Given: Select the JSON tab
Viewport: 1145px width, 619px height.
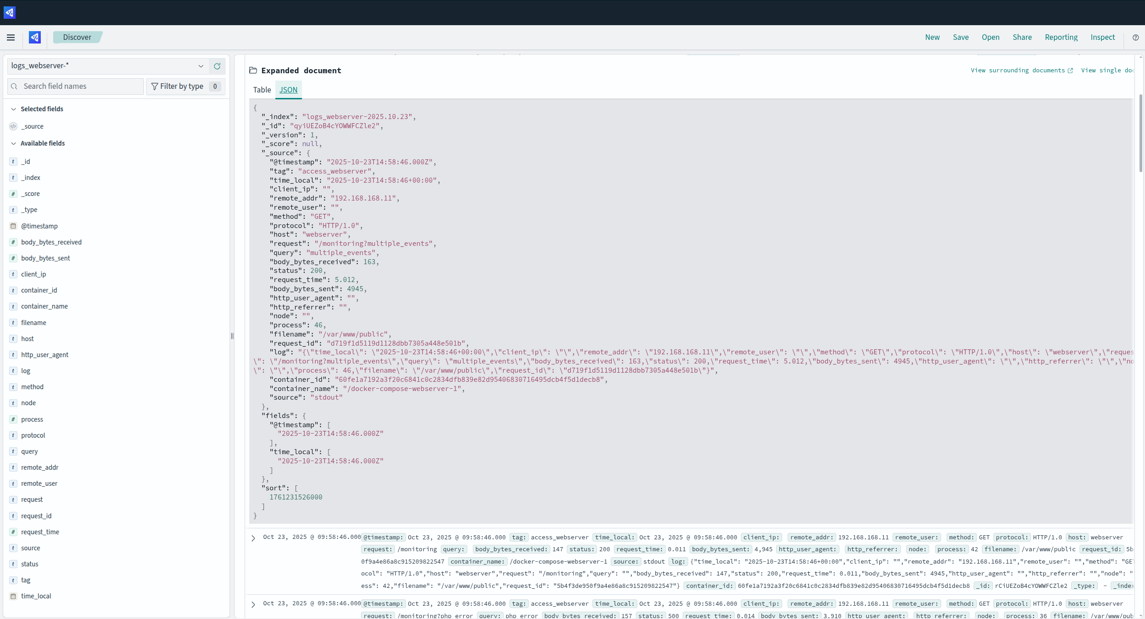Looking at the screenshot, I should coord(288,90).
